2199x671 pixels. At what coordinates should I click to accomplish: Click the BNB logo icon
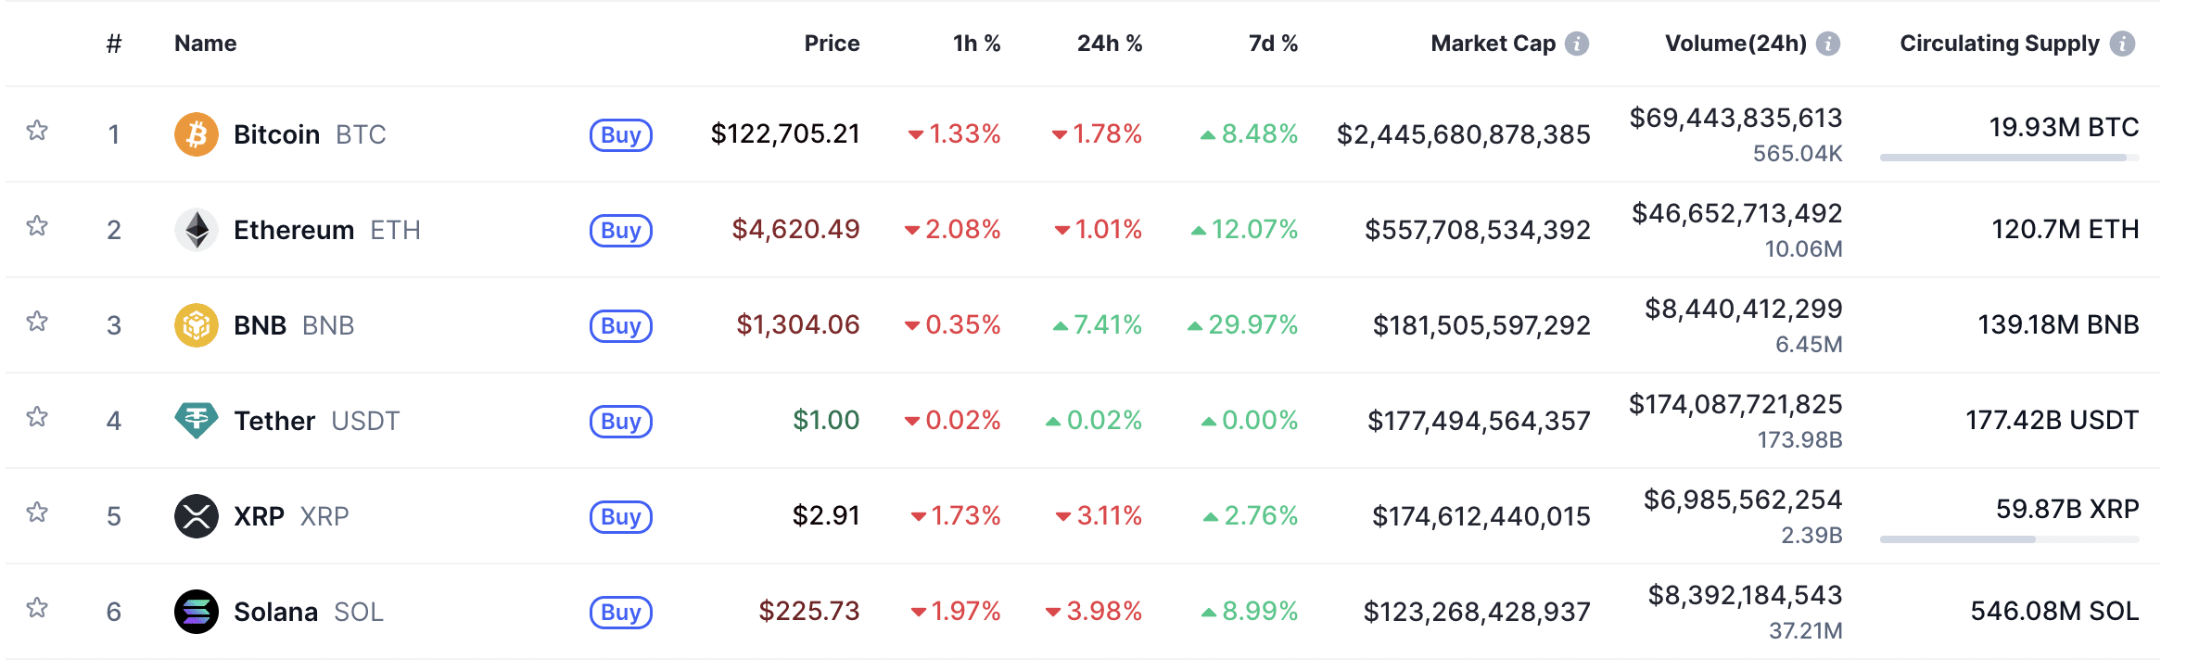197,325
